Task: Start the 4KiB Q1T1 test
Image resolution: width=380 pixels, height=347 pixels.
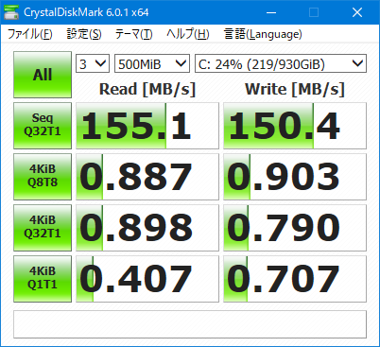Action: [x=43, y=279]
